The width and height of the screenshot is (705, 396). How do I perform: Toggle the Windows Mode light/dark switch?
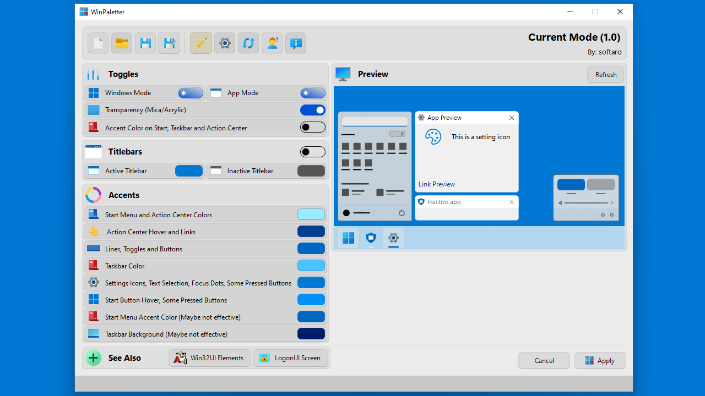tap(191, 93)
